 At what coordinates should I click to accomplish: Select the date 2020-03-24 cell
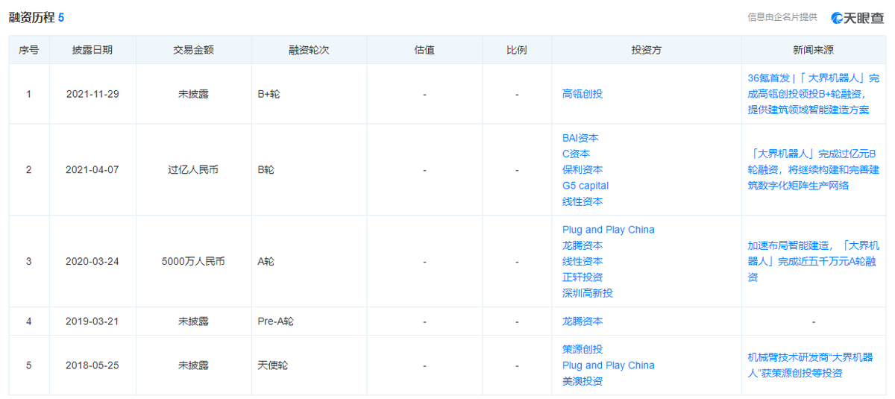(x=92, y=262)
